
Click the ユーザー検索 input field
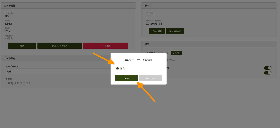coord(56,71)
